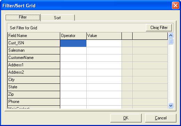Confirm with the OK button
The width and height of the screenshot is (181, 126).
(126, 118)
